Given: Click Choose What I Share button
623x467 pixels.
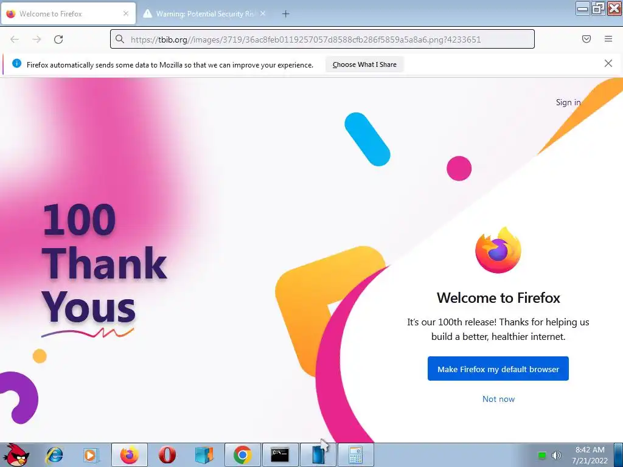Looking at the screenshot, I should [x=364, y=64].
